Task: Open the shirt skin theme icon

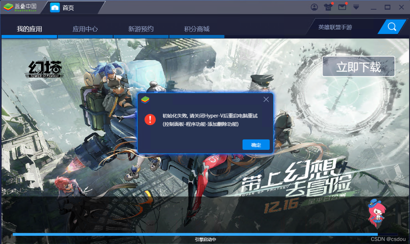Action: pos(328,7)
